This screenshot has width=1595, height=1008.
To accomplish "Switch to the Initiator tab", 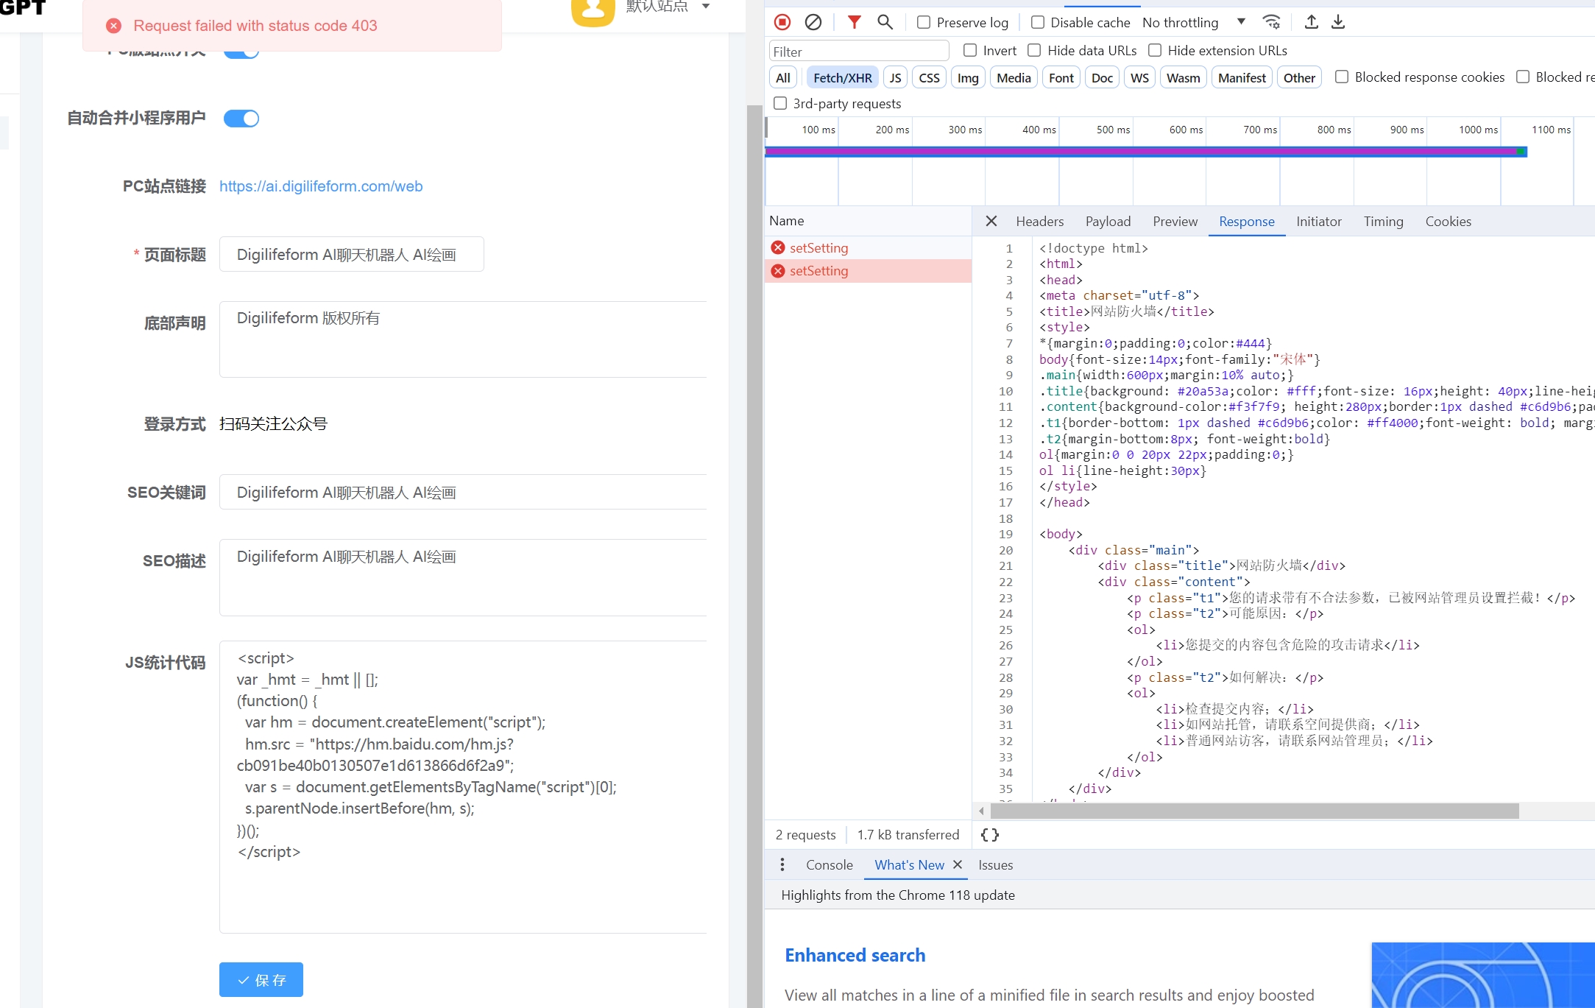I will pos(1318,221).
